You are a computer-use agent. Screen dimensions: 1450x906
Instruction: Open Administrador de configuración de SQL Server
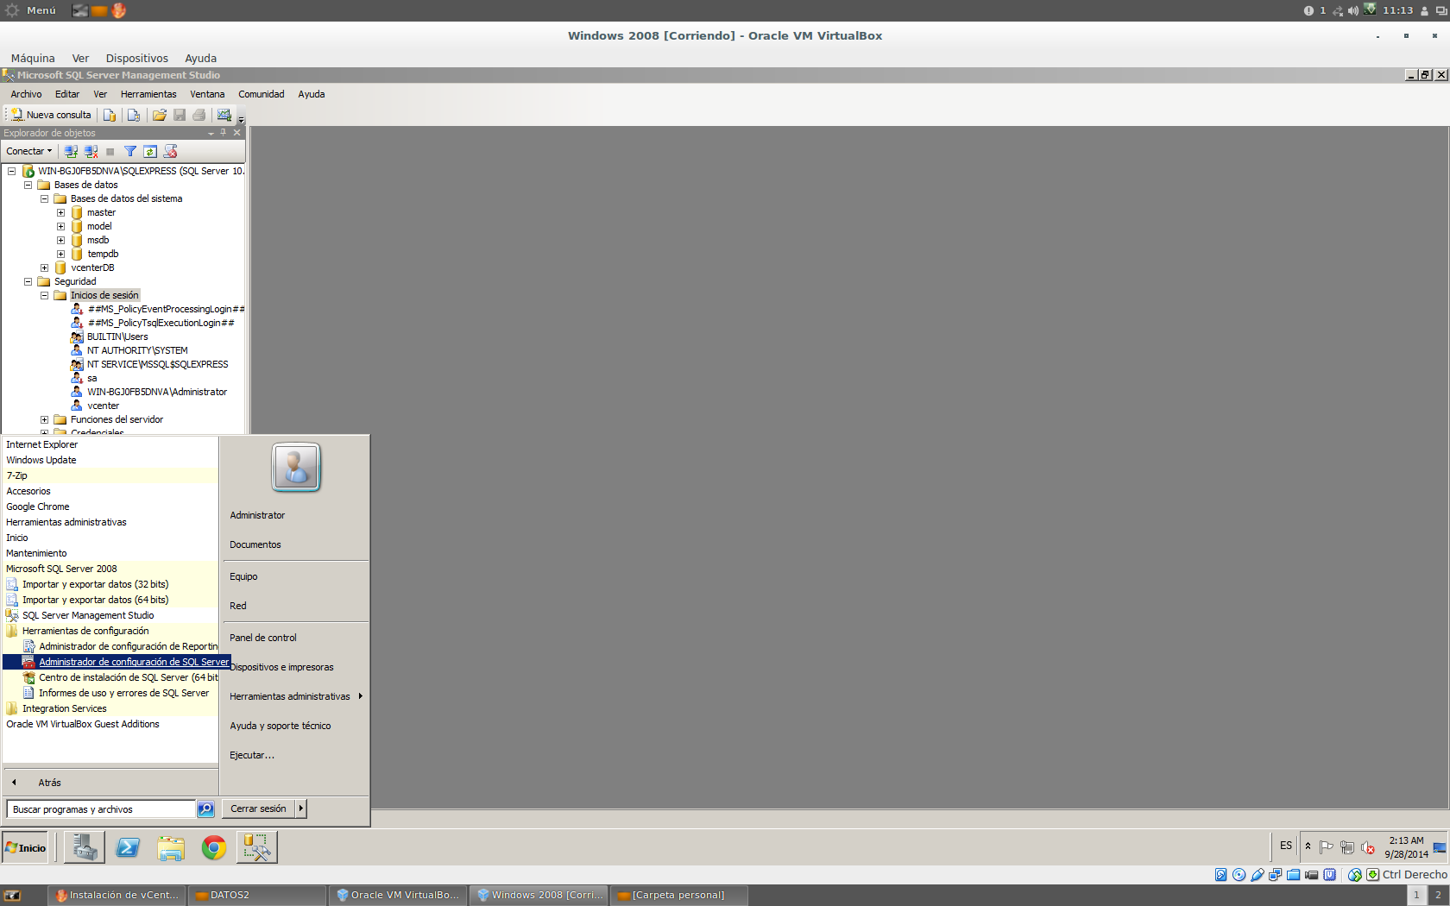point(133,662)
